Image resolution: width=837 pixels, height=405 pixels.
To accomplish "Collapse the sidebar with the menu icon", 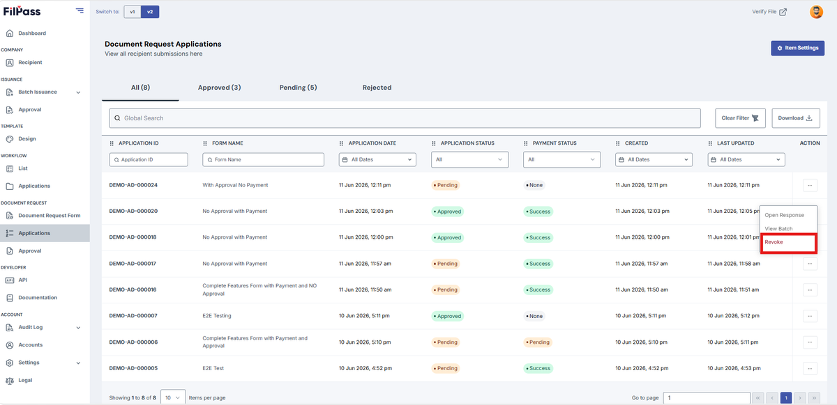I will point(80,10).
